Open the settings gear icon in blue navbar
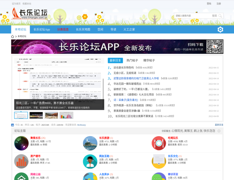 (220, 30)
